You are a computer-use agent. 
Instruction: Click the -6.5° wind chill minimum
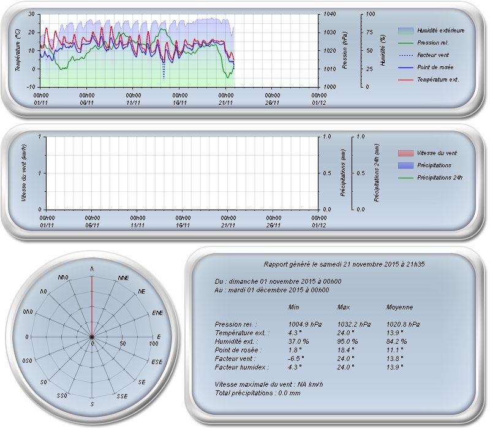point(296,359)
